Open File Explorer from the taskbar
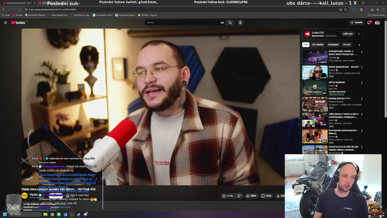Image resolution: width=387 pixels, height=218 pixels. pyautogui.click(x=45, y=214)
